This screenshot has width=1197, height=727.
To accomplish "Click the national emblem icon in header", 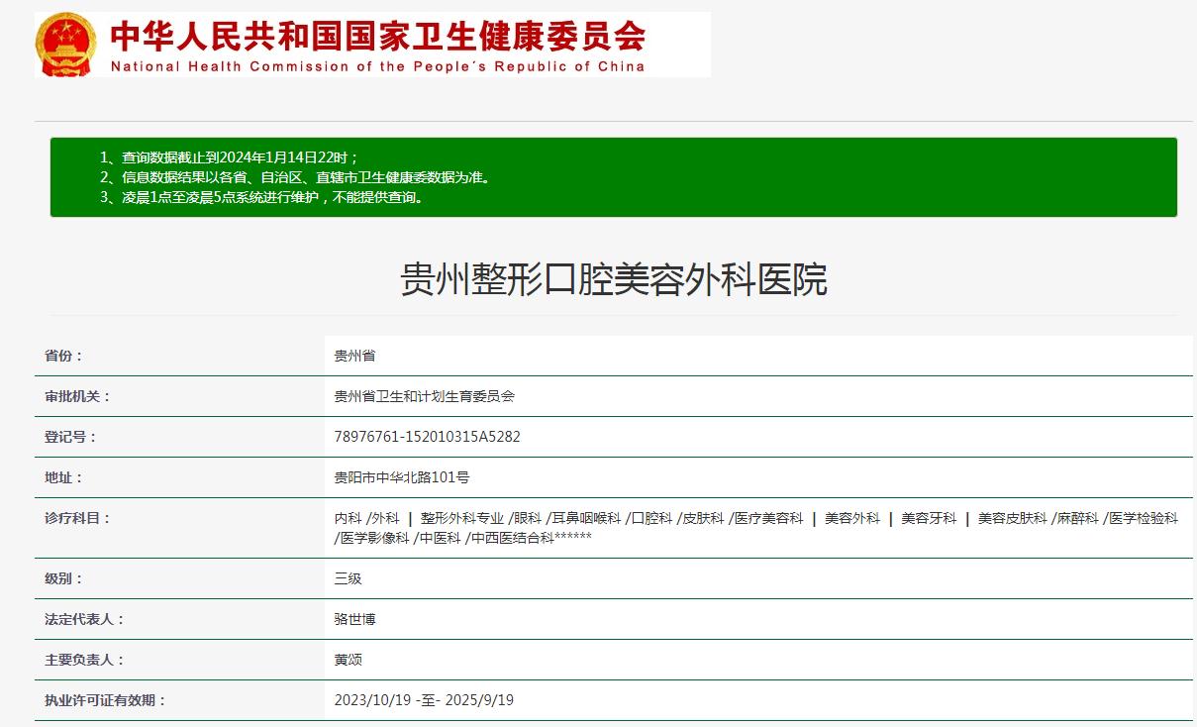I will point(66,45).
